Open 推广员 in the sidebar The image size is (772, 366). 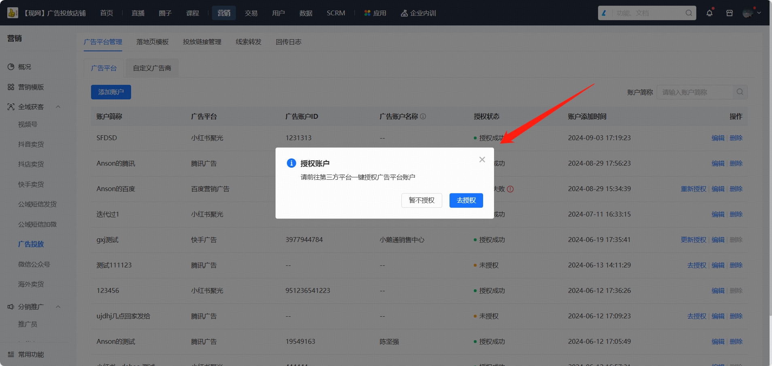coord(28,324)
